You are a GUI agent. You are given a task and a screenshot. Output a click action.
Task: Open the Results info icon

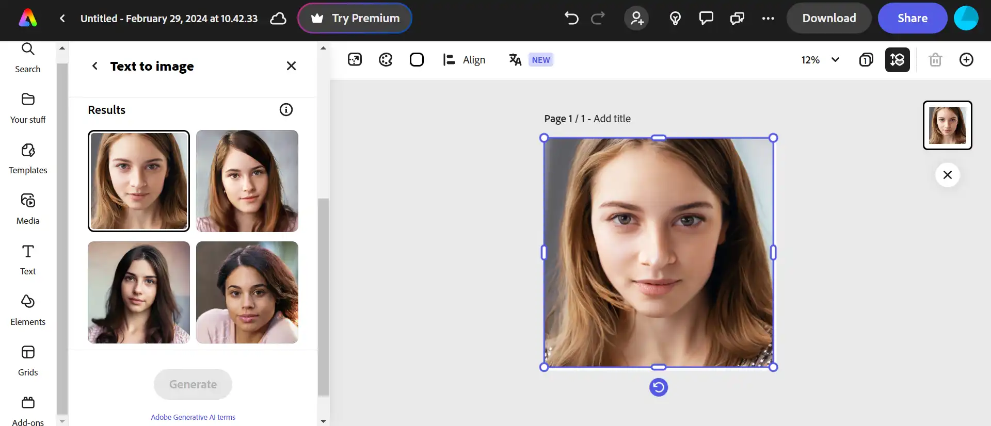pos(286,110)
